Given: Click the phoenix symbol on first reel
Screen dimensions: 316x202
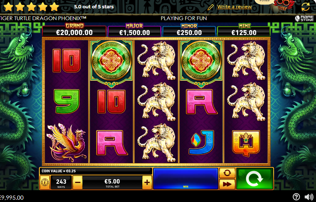Looking at the screenshot, I should [x=67, y=142].
